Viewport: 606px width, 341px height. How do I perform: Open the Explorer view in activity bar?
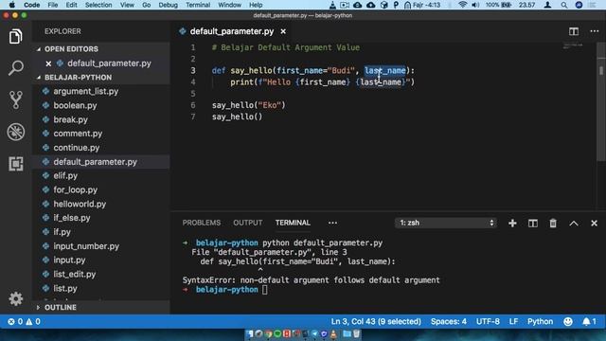tap(15, 37)
